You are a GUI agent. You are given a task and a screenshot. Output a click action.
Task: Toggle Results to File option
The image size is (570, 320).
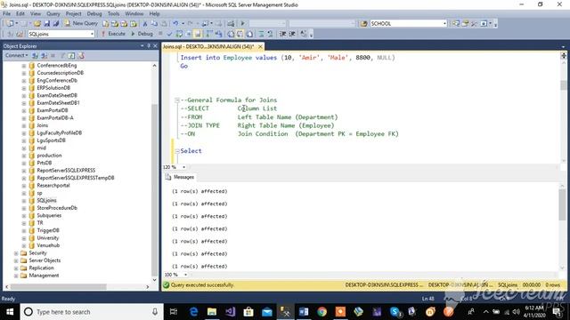pyautogui.click(x=249, y=34)
